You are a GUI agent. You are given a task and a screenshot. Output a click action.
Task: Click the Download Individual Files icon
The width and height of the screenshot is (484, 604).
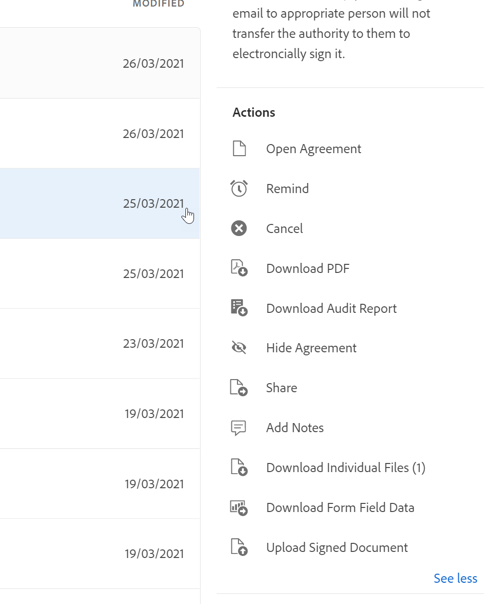(239, 468)
